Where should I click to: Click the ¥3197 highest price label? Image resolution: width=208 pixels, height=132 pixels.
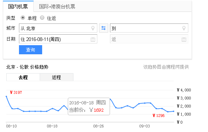[x=16, y=92]
